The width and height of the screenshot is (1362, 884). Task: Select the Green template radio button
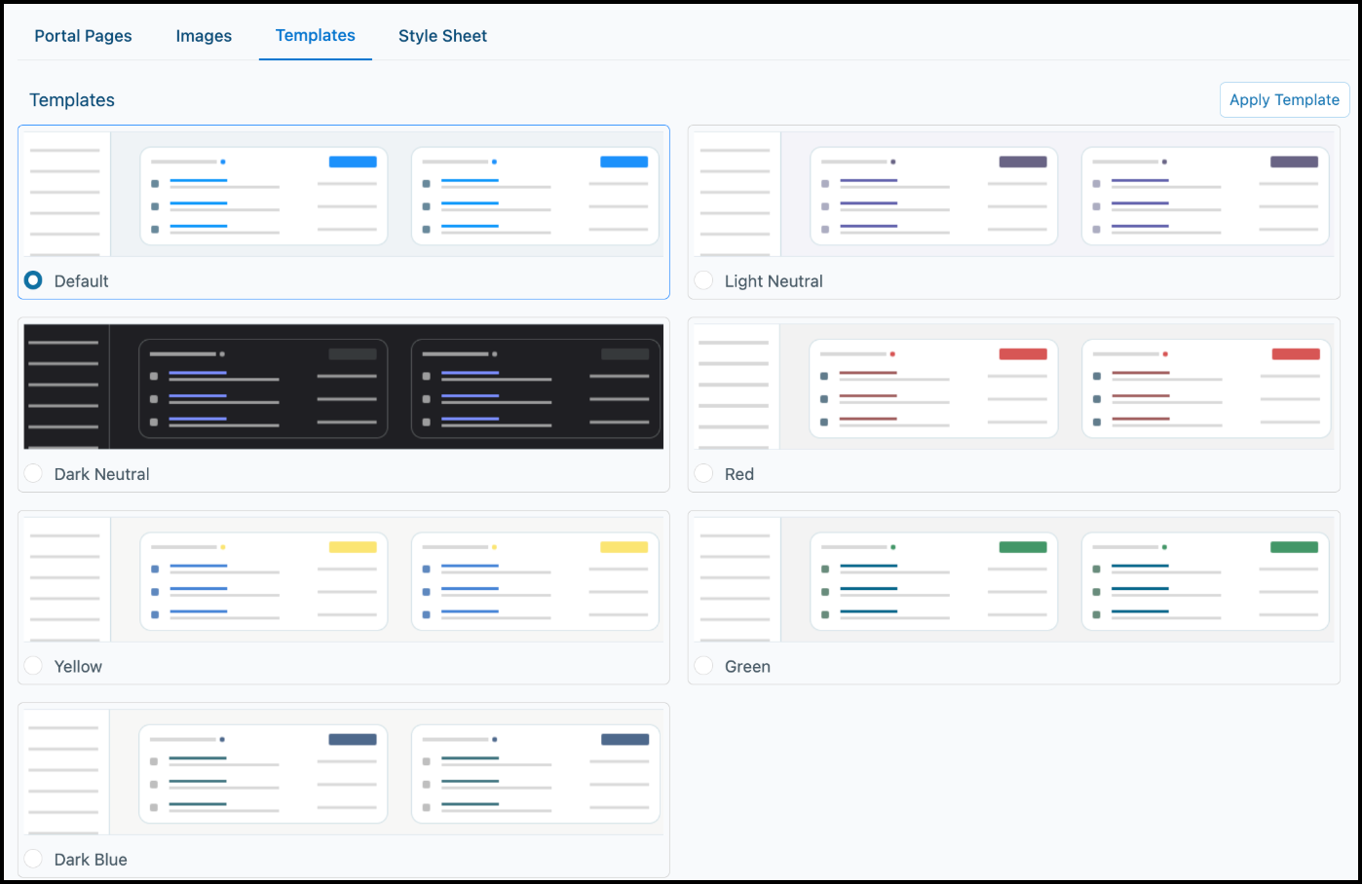(703, 666)
